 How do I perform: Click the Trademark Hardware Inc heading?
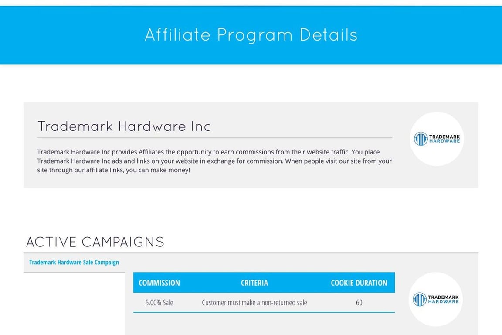click(x=124, y=126)
